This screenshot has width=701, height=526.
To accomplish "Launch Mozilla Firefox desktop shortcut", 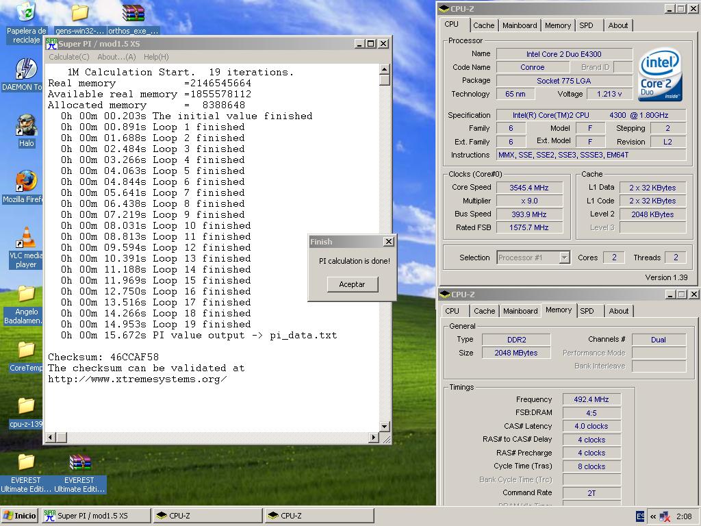I will coord(26,181).
